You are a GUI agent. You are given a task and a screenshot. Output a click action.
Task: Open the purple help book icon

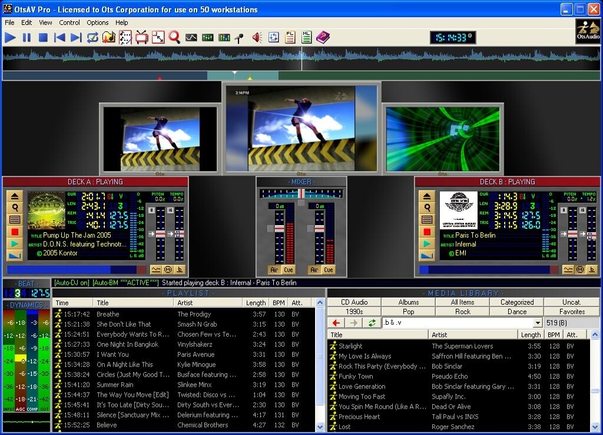[322, 38]
